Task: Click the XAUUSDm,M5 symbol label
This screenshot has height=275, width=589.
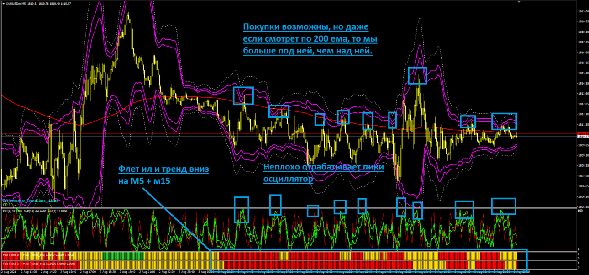Action: coord(16,4)
